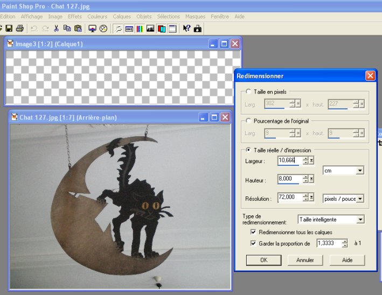The image size is (382, 295).
Task: Open the Hauteur slider popup button
Action: pyautogui.click(x=311, y=179)
